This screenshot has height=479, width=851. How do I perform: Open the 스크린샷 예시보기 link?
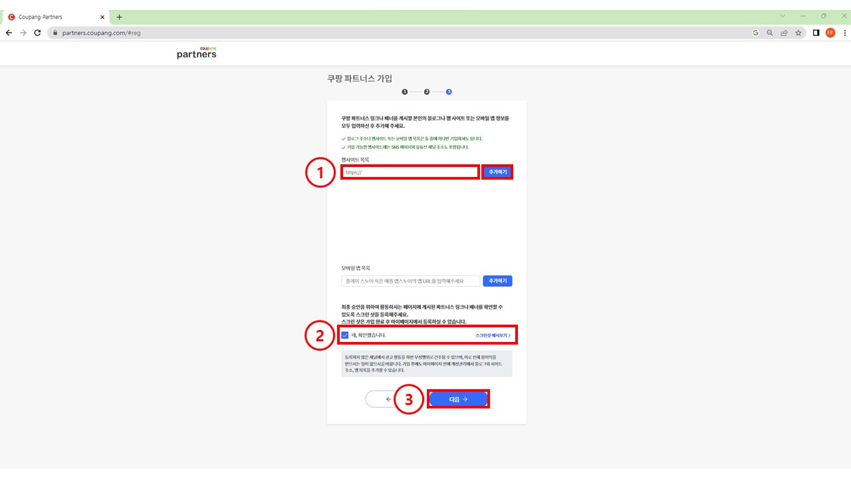(493, 335)
